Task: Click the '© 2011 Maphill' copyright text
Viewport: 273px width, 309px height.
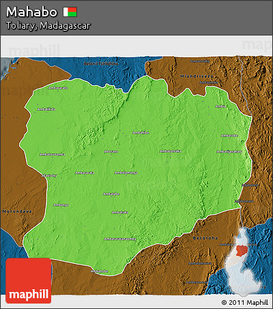Action: pos(245,302)
